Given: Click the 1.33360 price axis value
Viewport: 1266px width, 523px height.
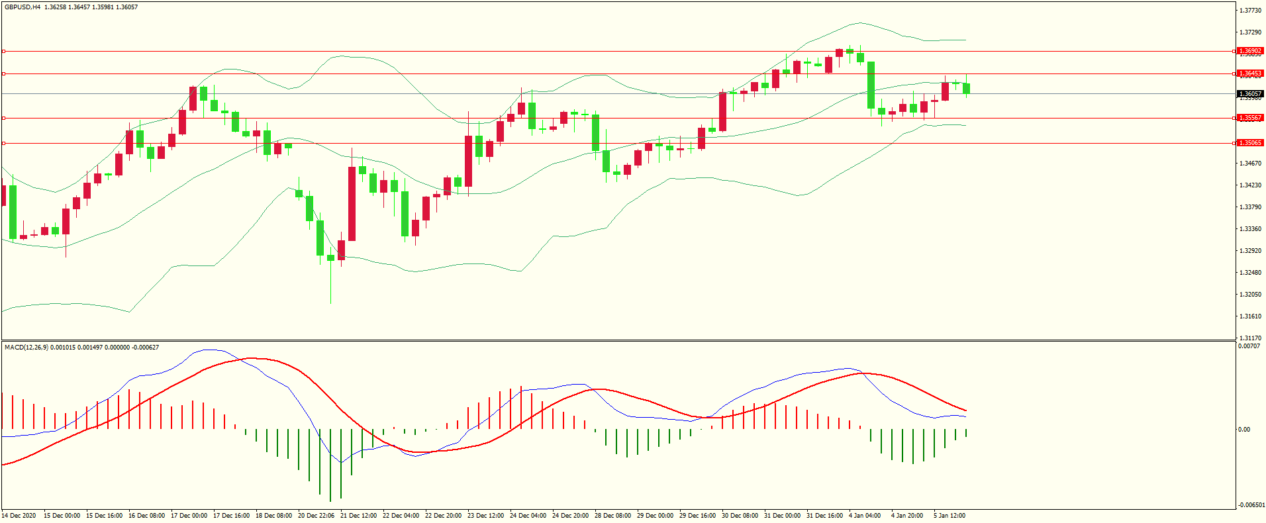Looking at the screenshot, I should click(1250, 229).
